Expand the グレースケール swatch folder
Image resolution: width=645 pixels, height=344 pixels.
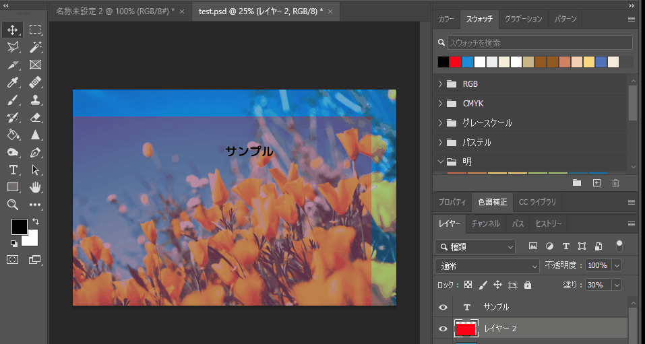click(x=441, y=123)
